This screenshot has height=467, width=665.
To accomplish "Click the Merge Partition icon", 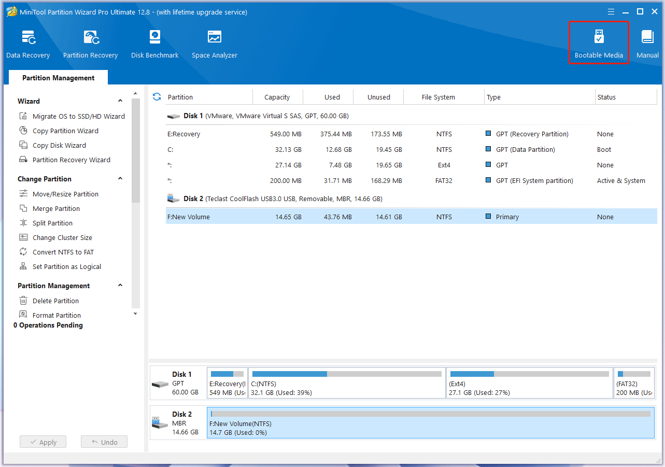I will click(23, 208).
